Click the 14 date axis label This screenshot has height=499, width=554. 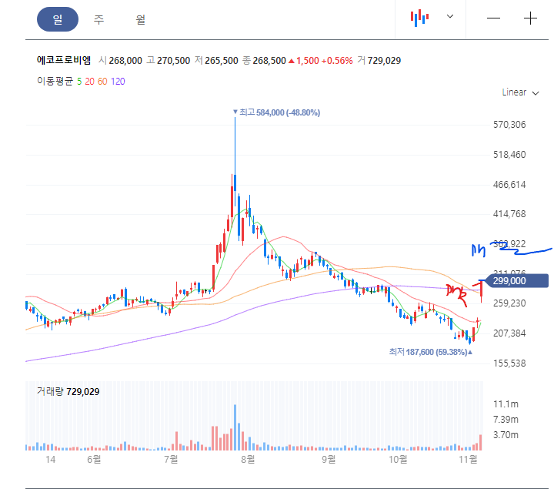51,460
